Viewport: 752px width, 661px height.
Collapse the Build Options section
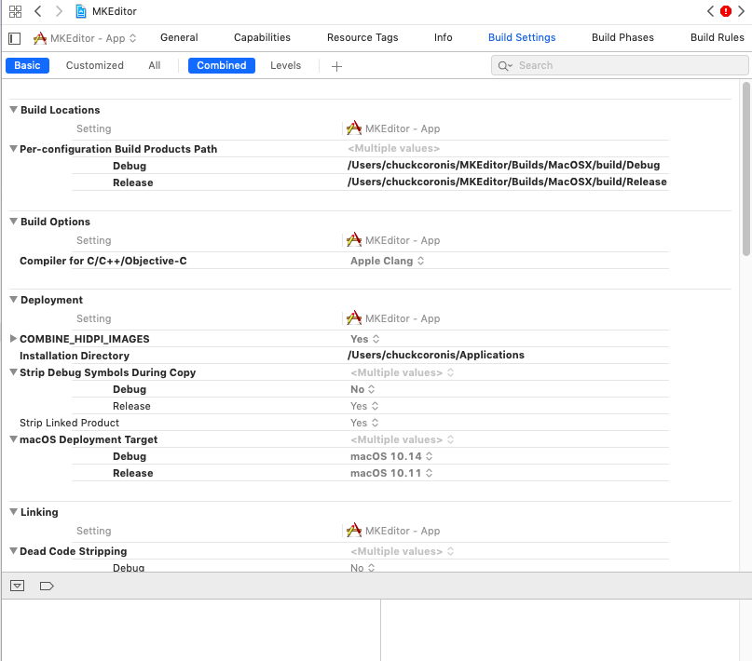pos(13,222)
